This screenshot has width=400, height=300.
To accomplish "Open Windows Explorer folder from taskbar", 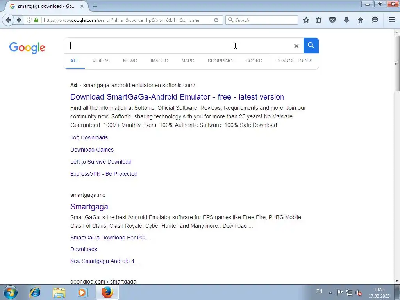I will [x=59, y=292].
